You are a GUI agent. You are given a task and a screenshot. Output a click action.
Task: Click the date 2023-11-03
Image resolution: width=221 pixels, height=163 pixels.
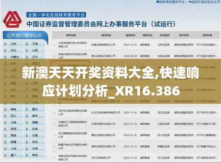pos(130,113)
